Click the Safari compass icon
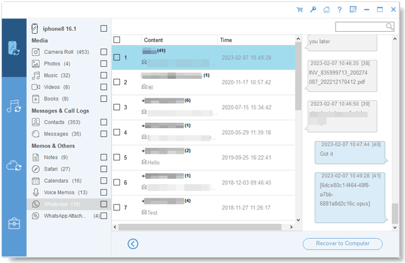The height and width of the screenshot is (263, 405). coord(36,169)
